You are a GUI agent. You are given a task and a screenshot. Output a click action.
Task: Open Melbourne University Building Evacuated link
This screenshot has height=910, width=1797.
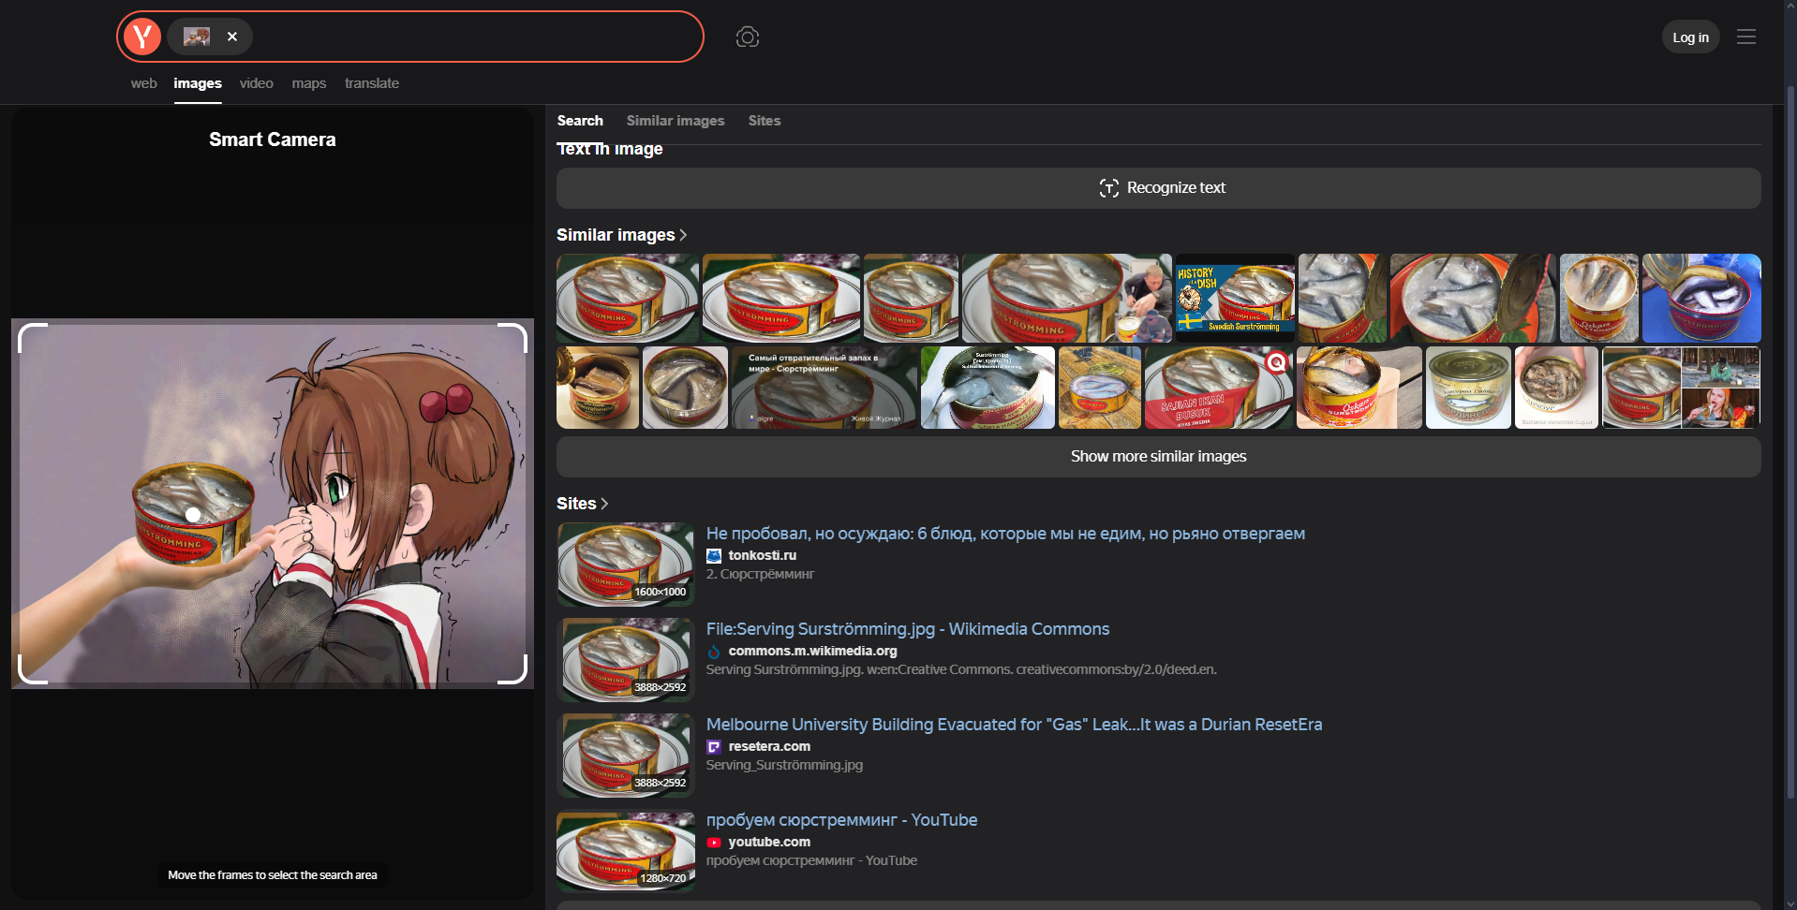(x=1014, y=725)
